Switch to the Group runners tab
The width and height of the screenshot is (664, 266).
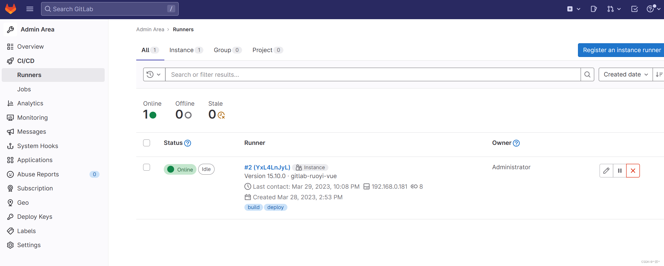click(x=223, y=50)
